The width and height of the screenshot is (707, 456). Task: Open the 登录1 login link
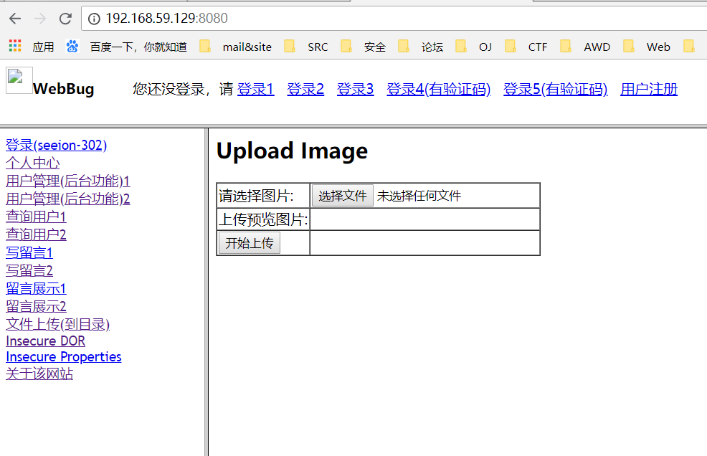[256, 90]
